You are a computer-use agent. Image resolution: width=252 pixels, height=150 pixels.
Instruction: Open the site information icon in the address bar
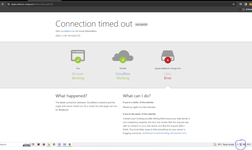(x=9, y=4)
